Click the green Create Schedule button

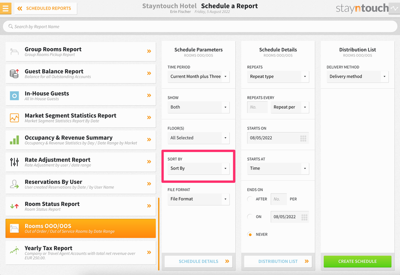click(358, 262)
